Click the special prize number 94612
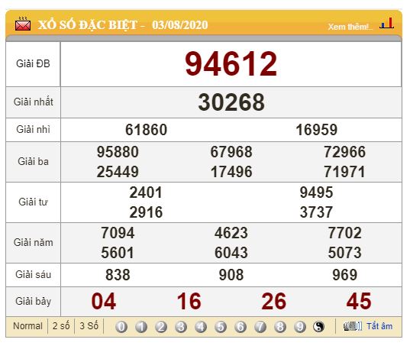Viewport: 410px width, 346px height. pyautogui.click(x=231, y=64)
